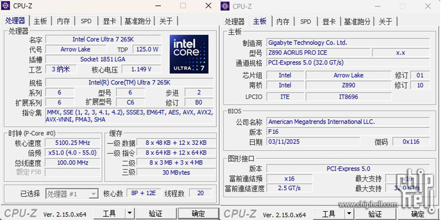Screen dimensions: 441x220
Task: Click core speed 5100.25 MHz
Action: (72, 143)
